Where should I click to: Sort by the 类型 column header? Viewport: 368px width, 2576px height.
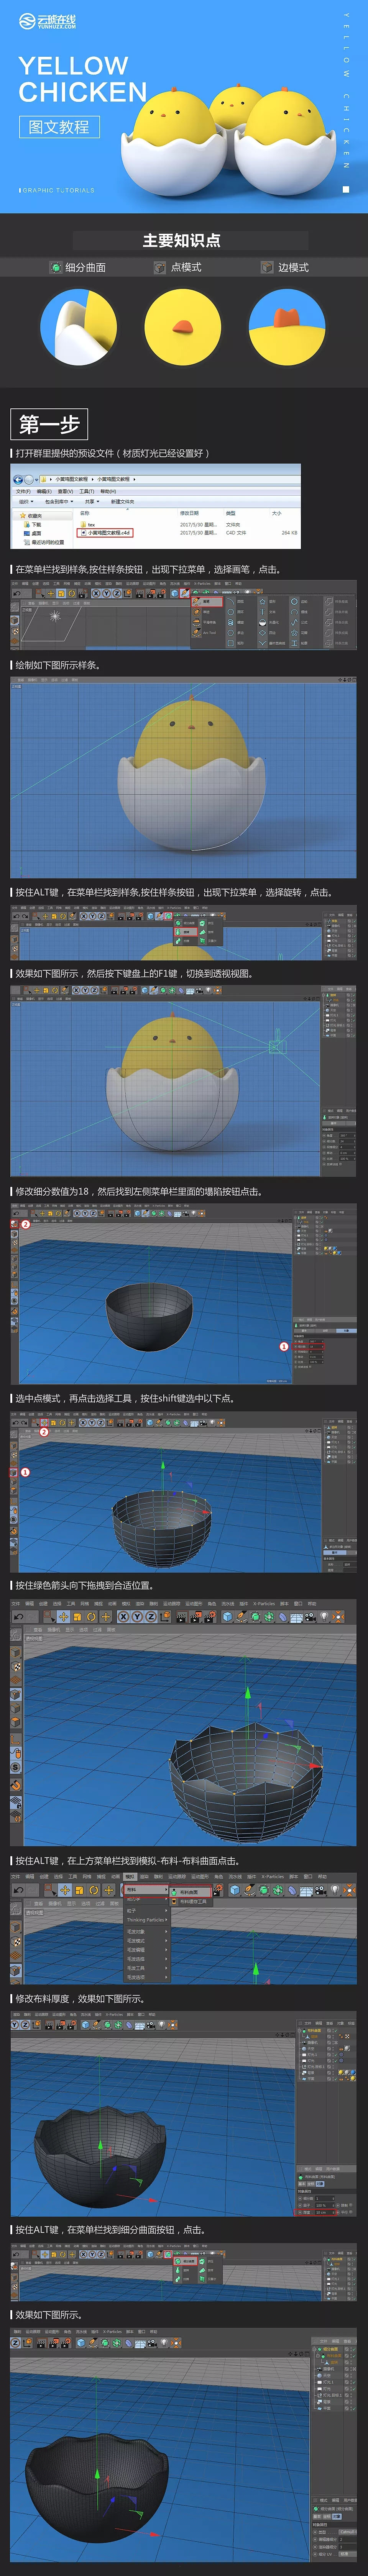(x=231, y=513)
